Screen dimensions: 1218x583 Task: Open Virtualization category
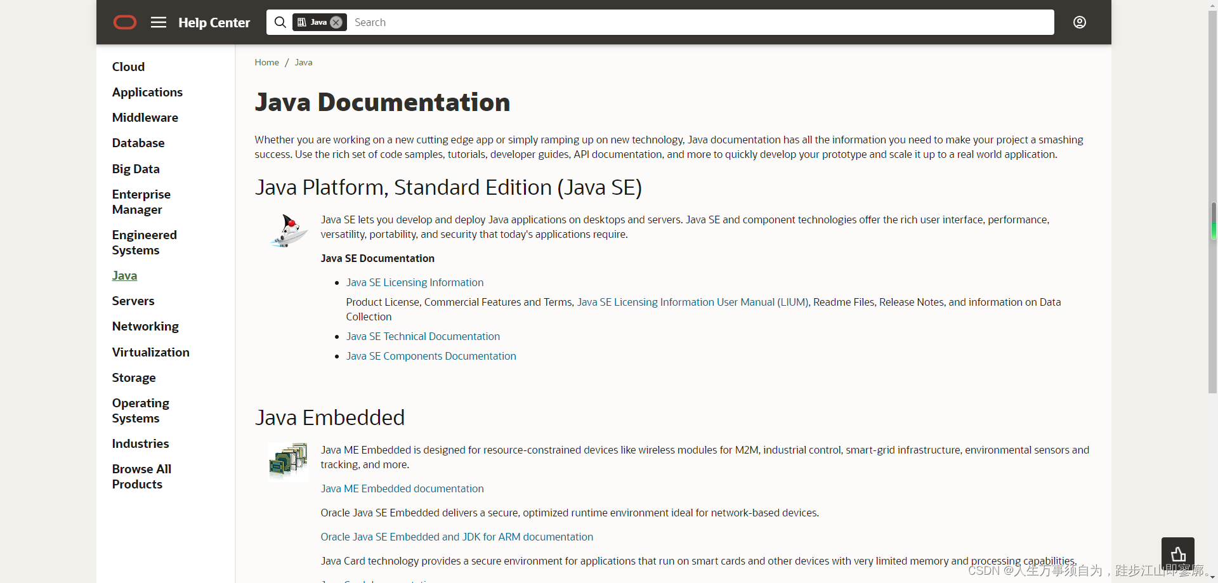click(151, 352)
